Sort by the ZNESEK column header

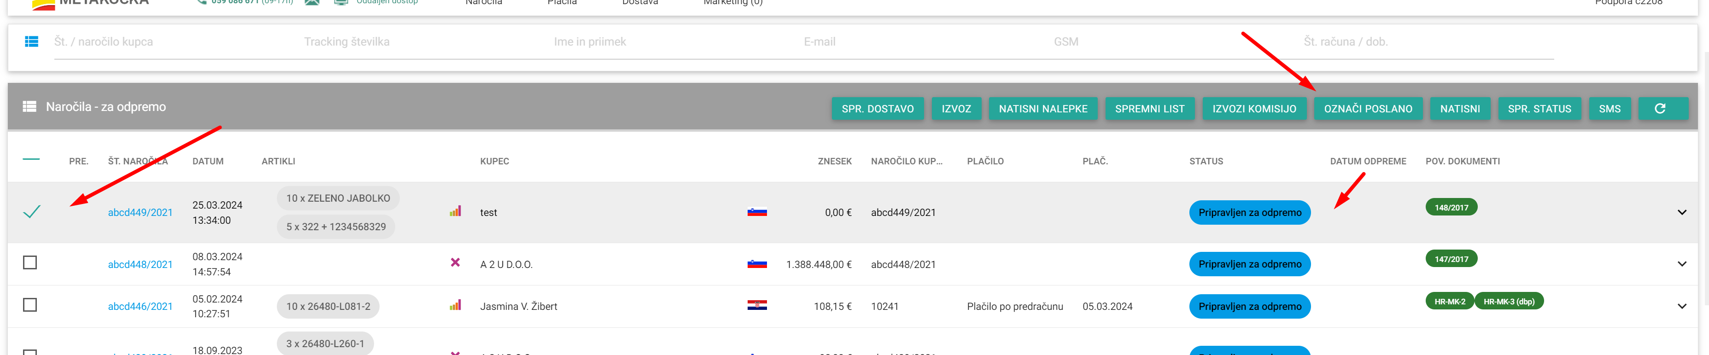pos(835,161)
